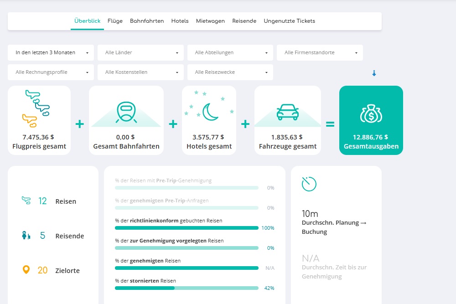Click the 100% richtlinienkonform progress bar

pos(187,227)
